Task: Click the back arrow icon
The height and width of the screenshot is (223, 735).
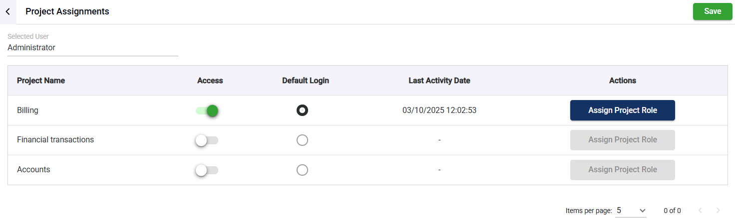Action: 8,11
